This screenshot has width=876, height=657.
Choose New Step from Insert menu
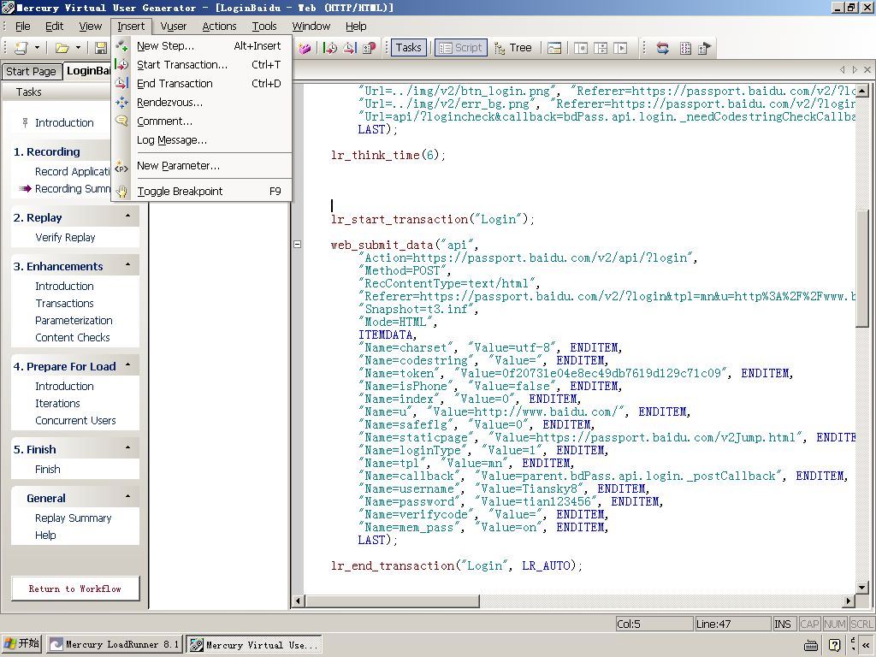point(202,46)
